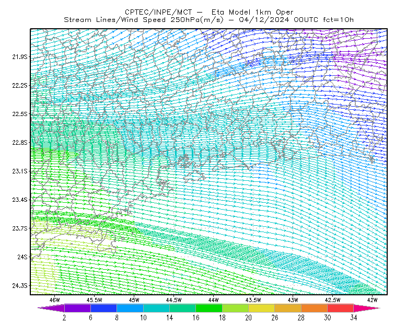Click colorbar value label 6
Image resolution: width=418 pixels, height=323 pixels.
(x=90, y=318)
